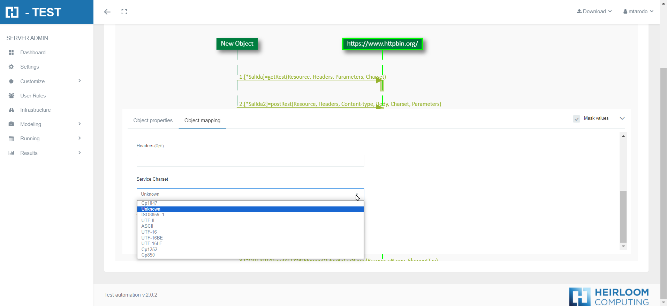Click the New Object node

pyautogui.click(x=237, y=44)
